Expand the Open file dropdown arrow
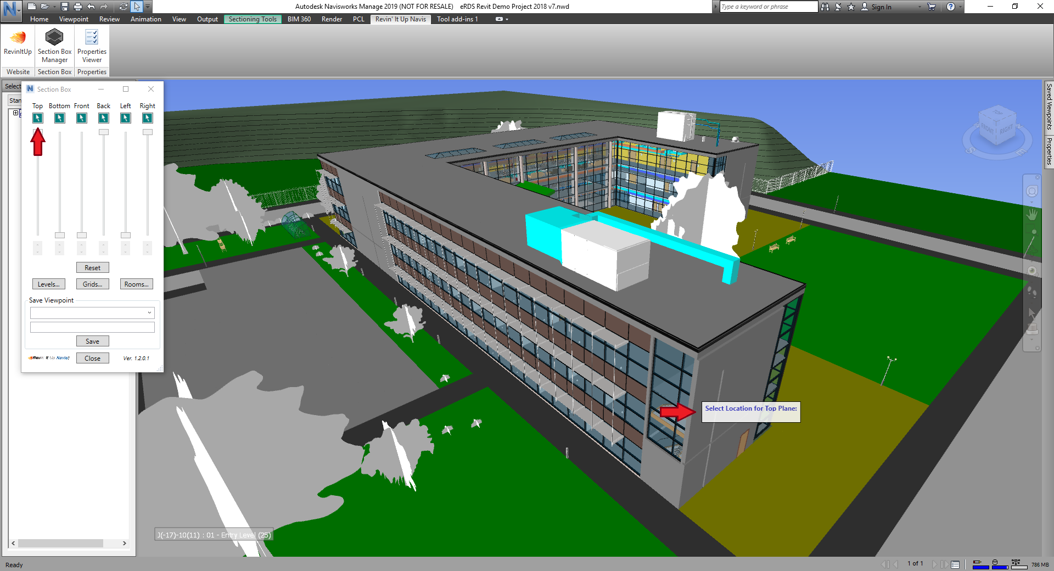The width and height of the screenshot is (1054, 571). [x=54, y=7]
